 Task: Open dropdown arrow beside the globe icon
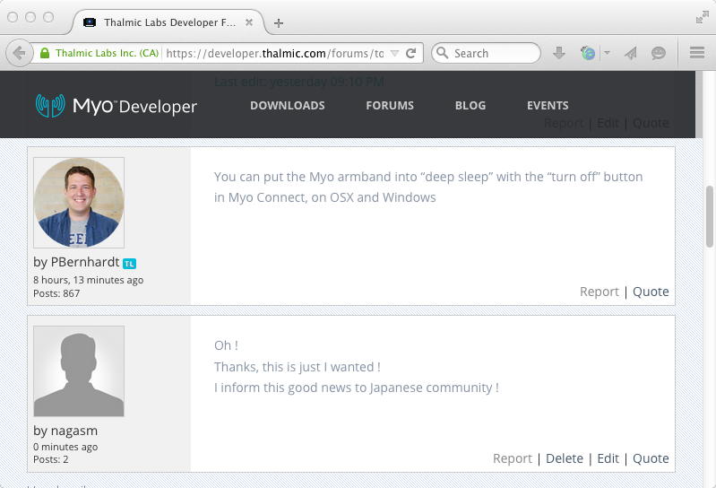click(607, 53)
